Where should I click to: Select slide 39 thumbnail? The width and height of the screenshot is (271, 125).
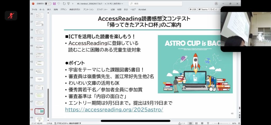coord(40,39)
